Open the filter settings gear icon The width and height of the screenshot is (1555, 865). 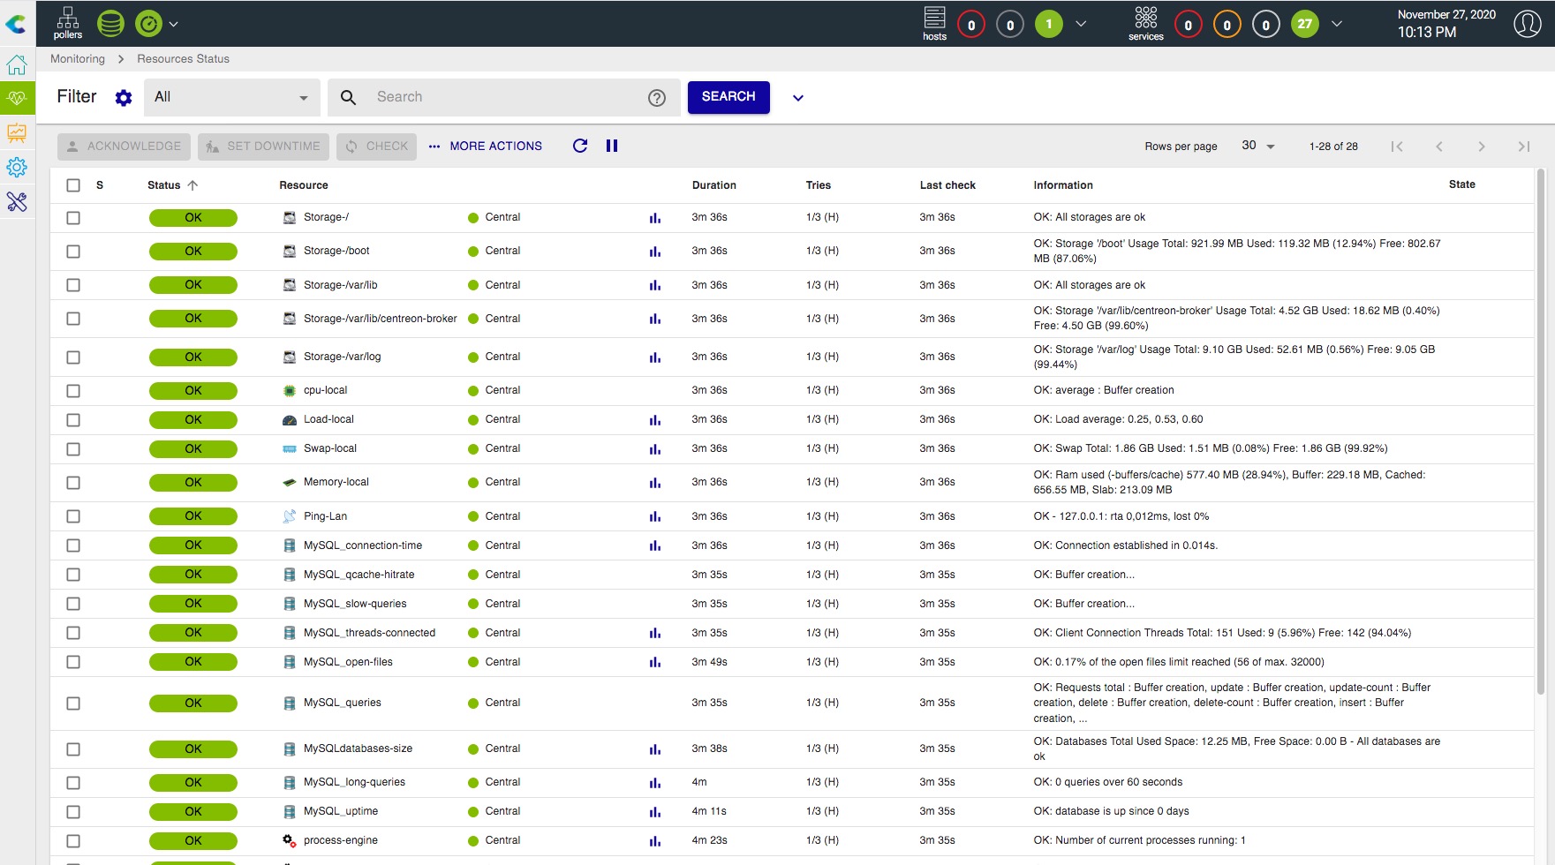coord(124,98)
